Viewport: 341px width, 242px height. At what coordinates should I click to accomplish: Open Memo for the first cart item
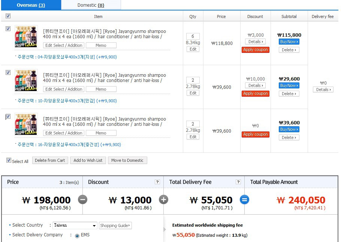coord(101,45)
